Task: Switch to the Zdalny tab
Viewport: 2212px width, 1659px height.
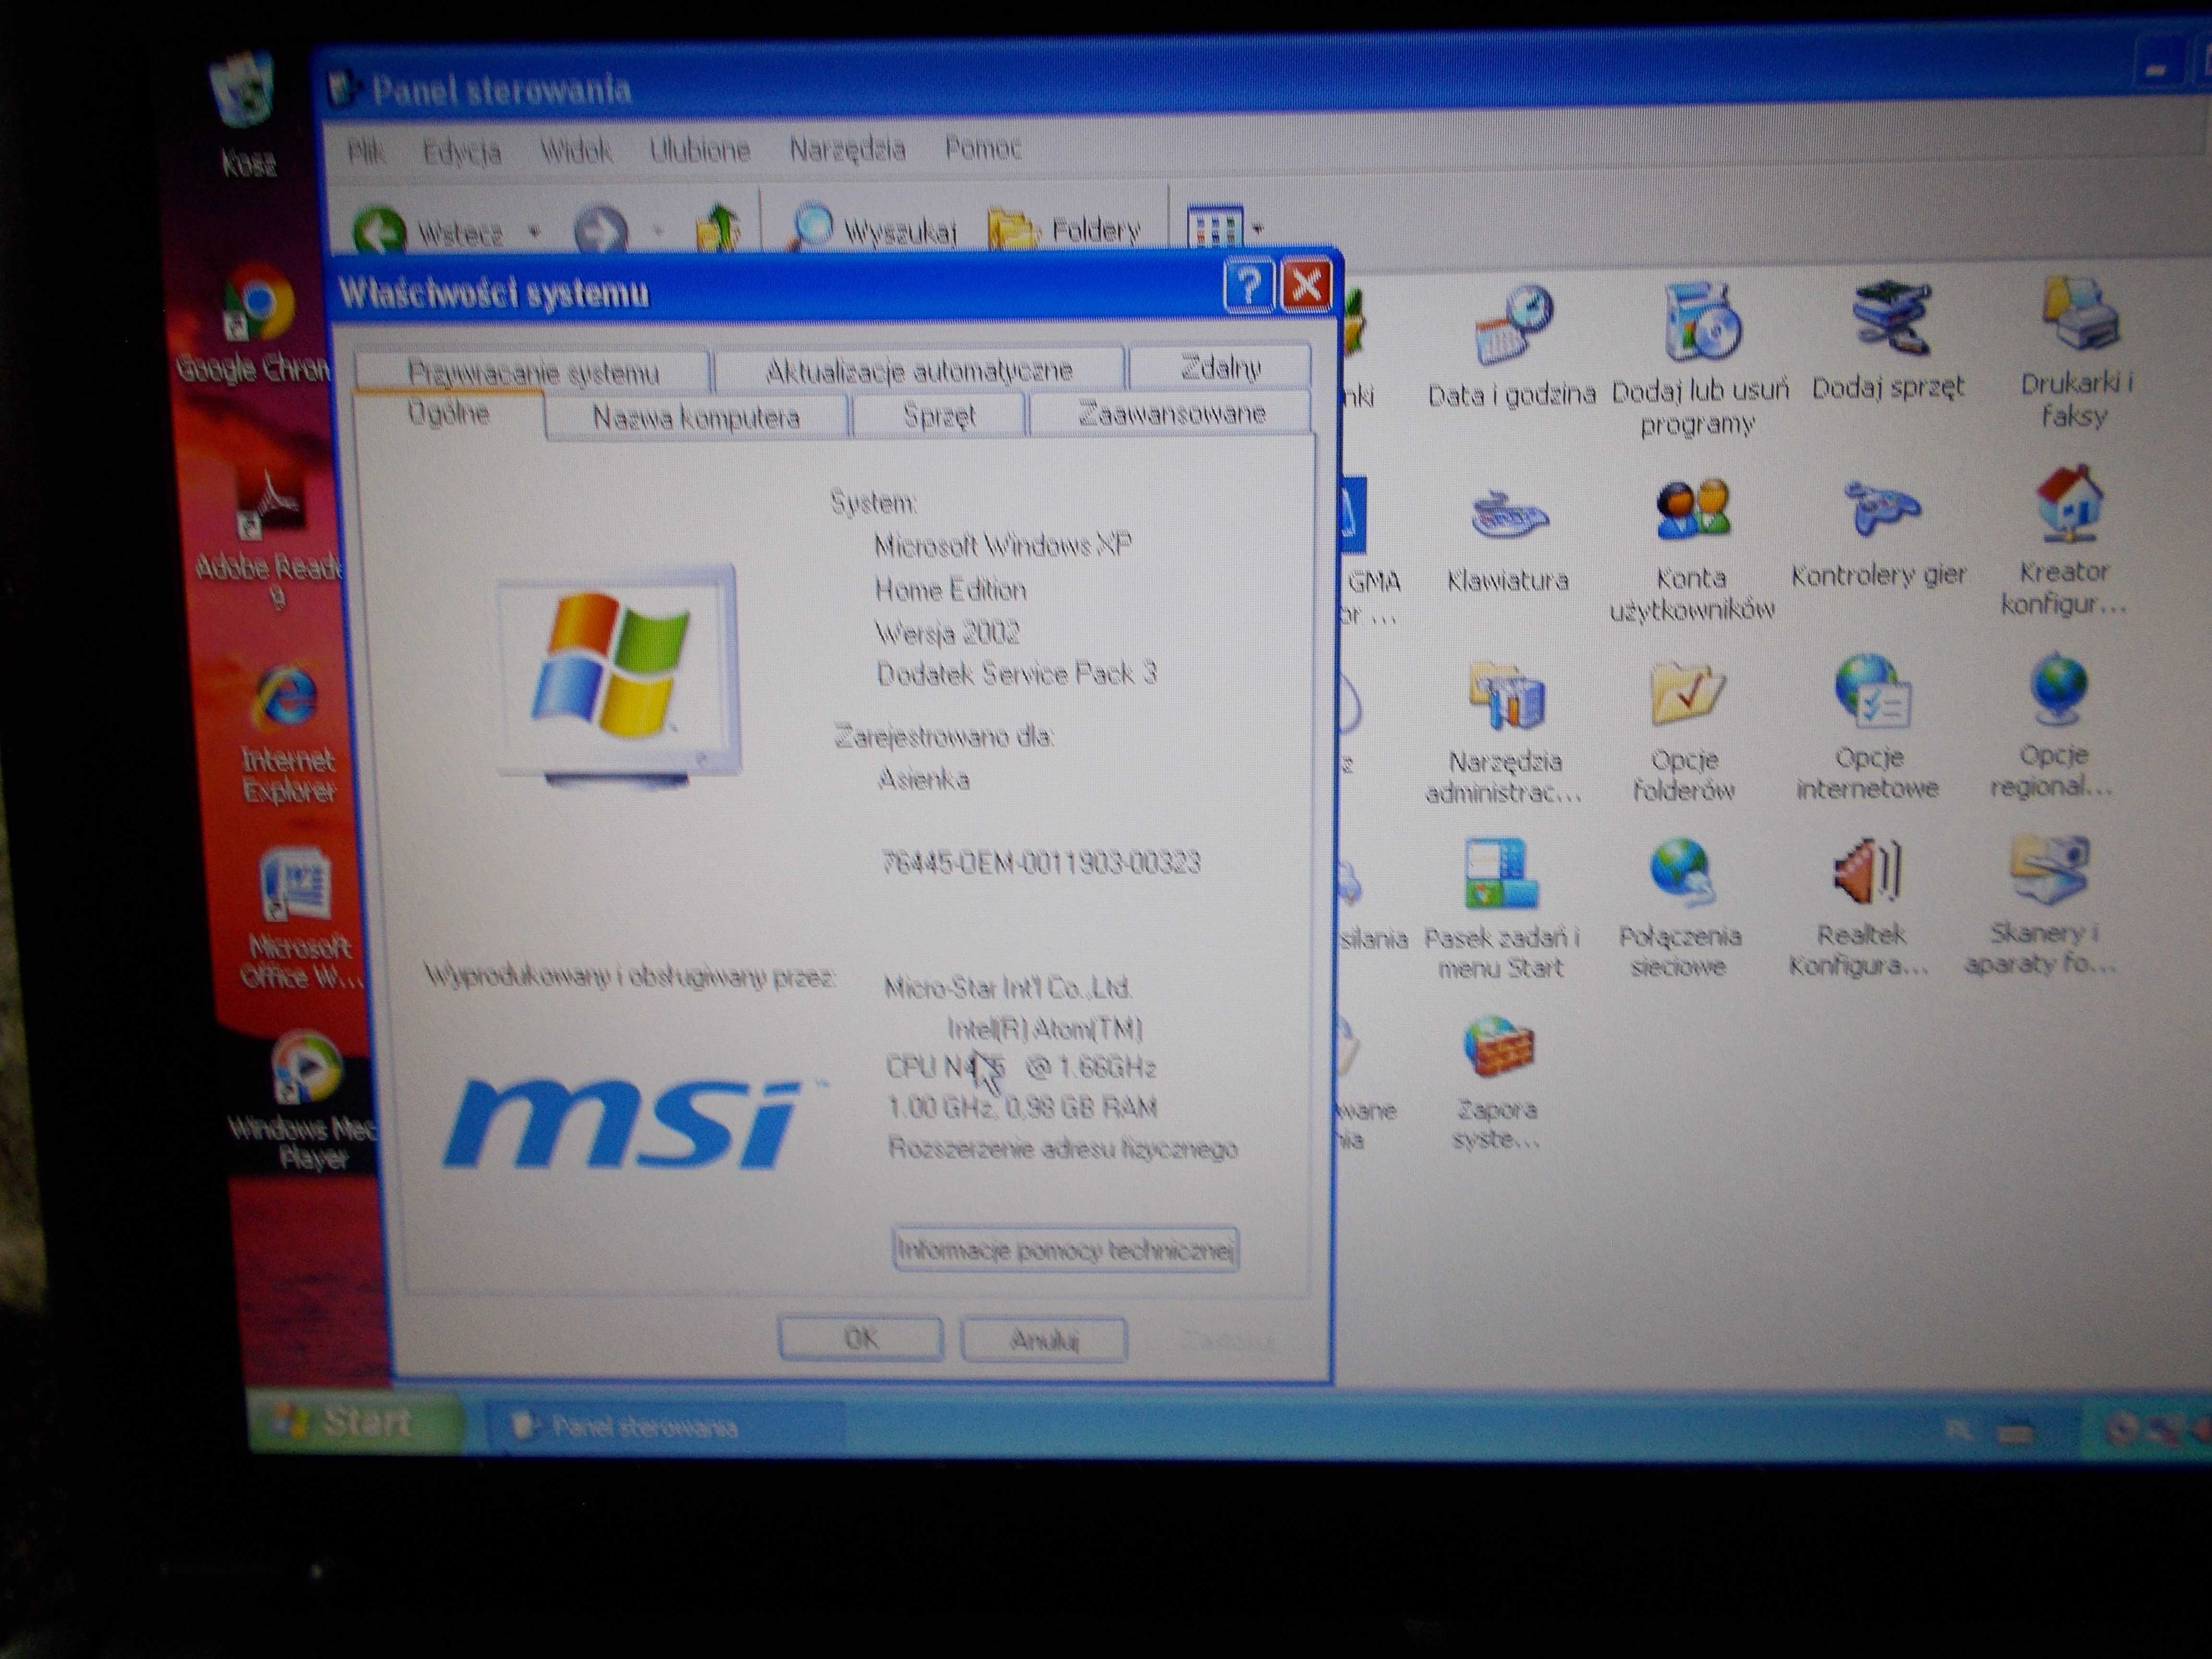Action: (1220, 367)
